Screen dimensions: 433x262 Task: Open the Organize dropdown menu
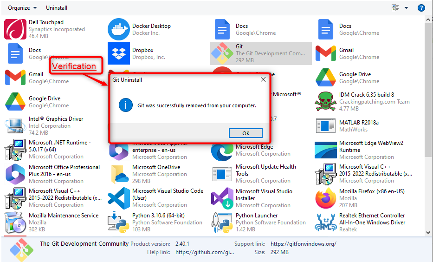pos(22,8)
